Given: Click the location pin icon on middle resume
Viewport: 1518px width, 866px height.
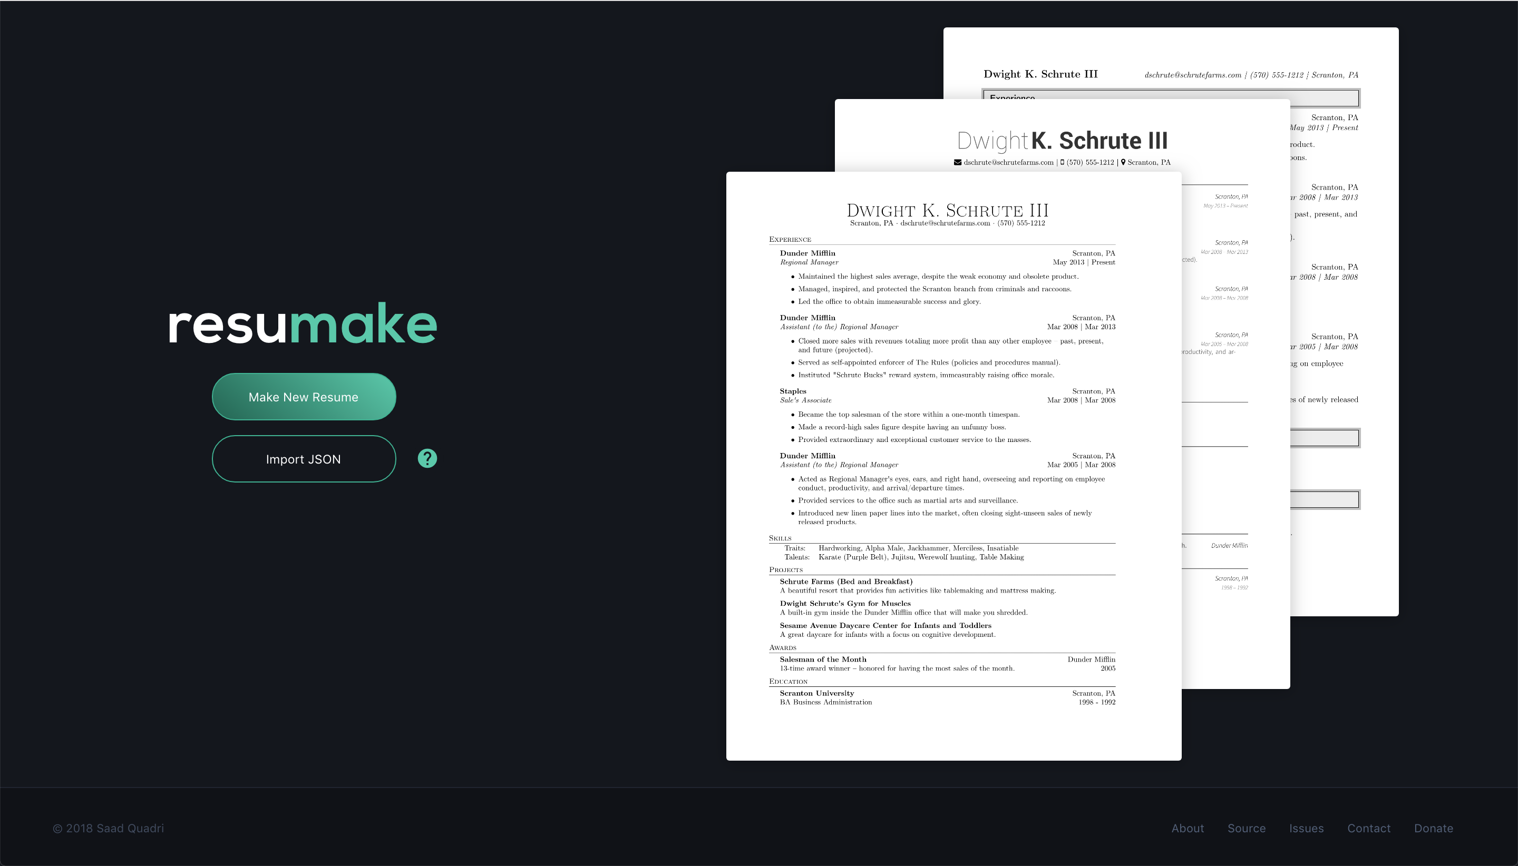Looking at the screenshot, I should tap(1123, 162).
